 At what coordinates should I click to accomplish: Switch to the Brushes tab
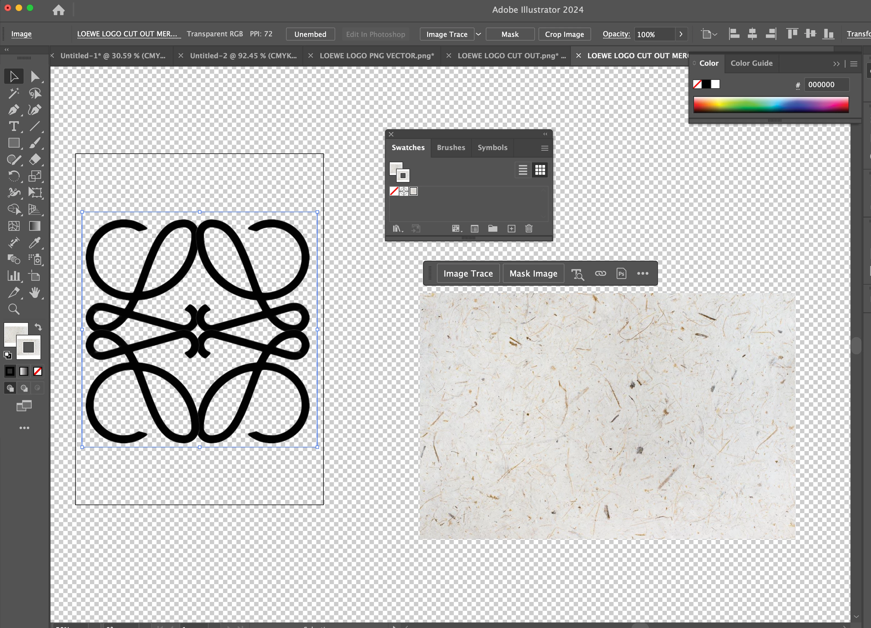point(451,148)
